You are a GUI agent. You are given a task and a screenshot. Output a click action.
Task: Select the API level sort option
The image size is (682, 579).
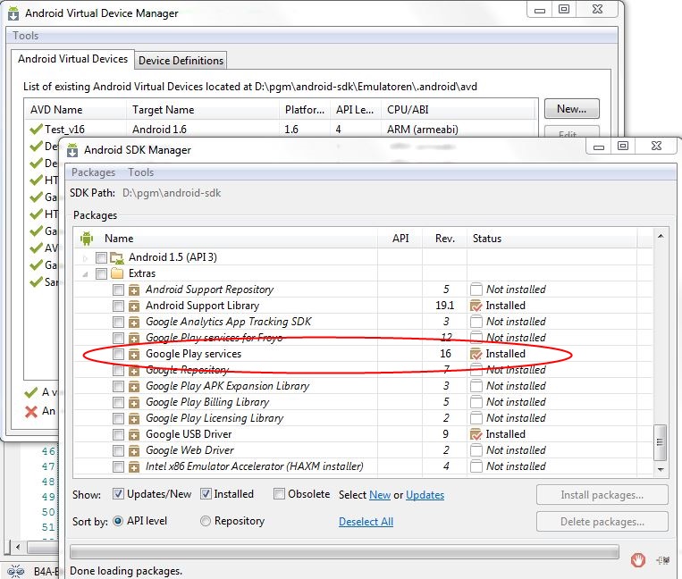tap(118, 521)
